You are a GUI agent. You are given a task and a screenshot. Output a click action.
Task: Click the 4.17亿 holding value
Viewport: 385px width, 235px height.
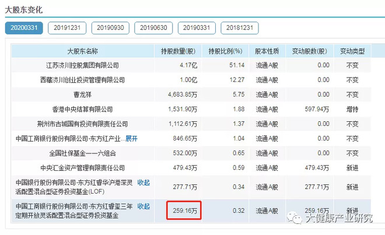pyautogui.click(x=188, y=65)
